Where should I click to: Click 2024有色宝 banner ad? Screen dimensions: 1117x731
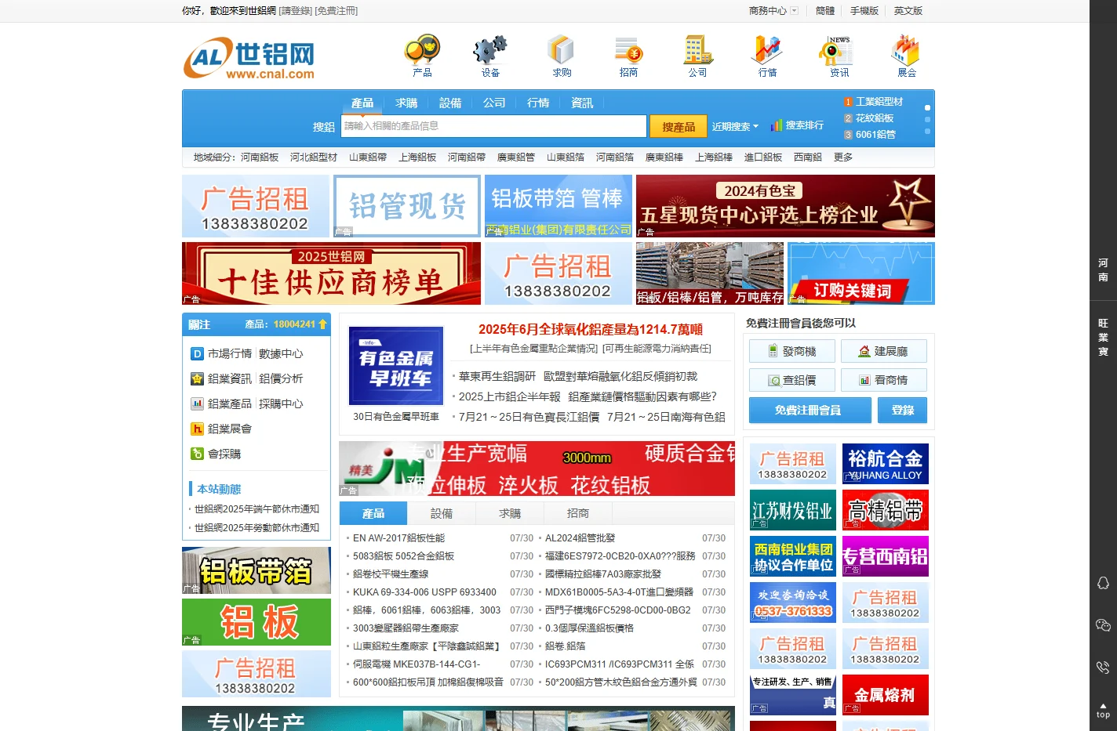[x=785, y=206]
